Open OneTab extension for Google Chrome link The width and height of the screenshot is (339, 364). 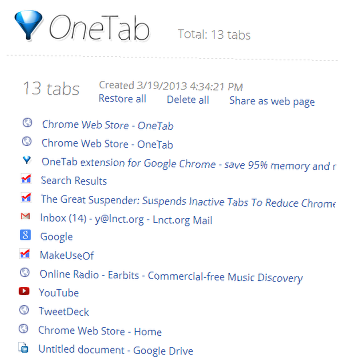pyautogui.click(x=189, y=164)
